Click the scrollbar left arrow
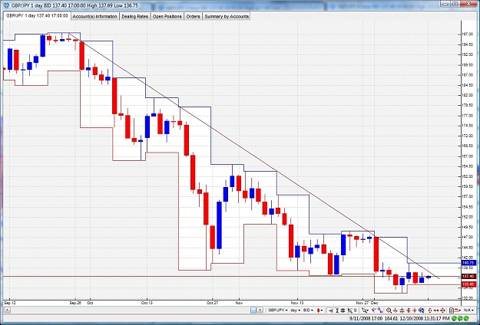This screenshot has width=480, height=325. coord(6,310)
